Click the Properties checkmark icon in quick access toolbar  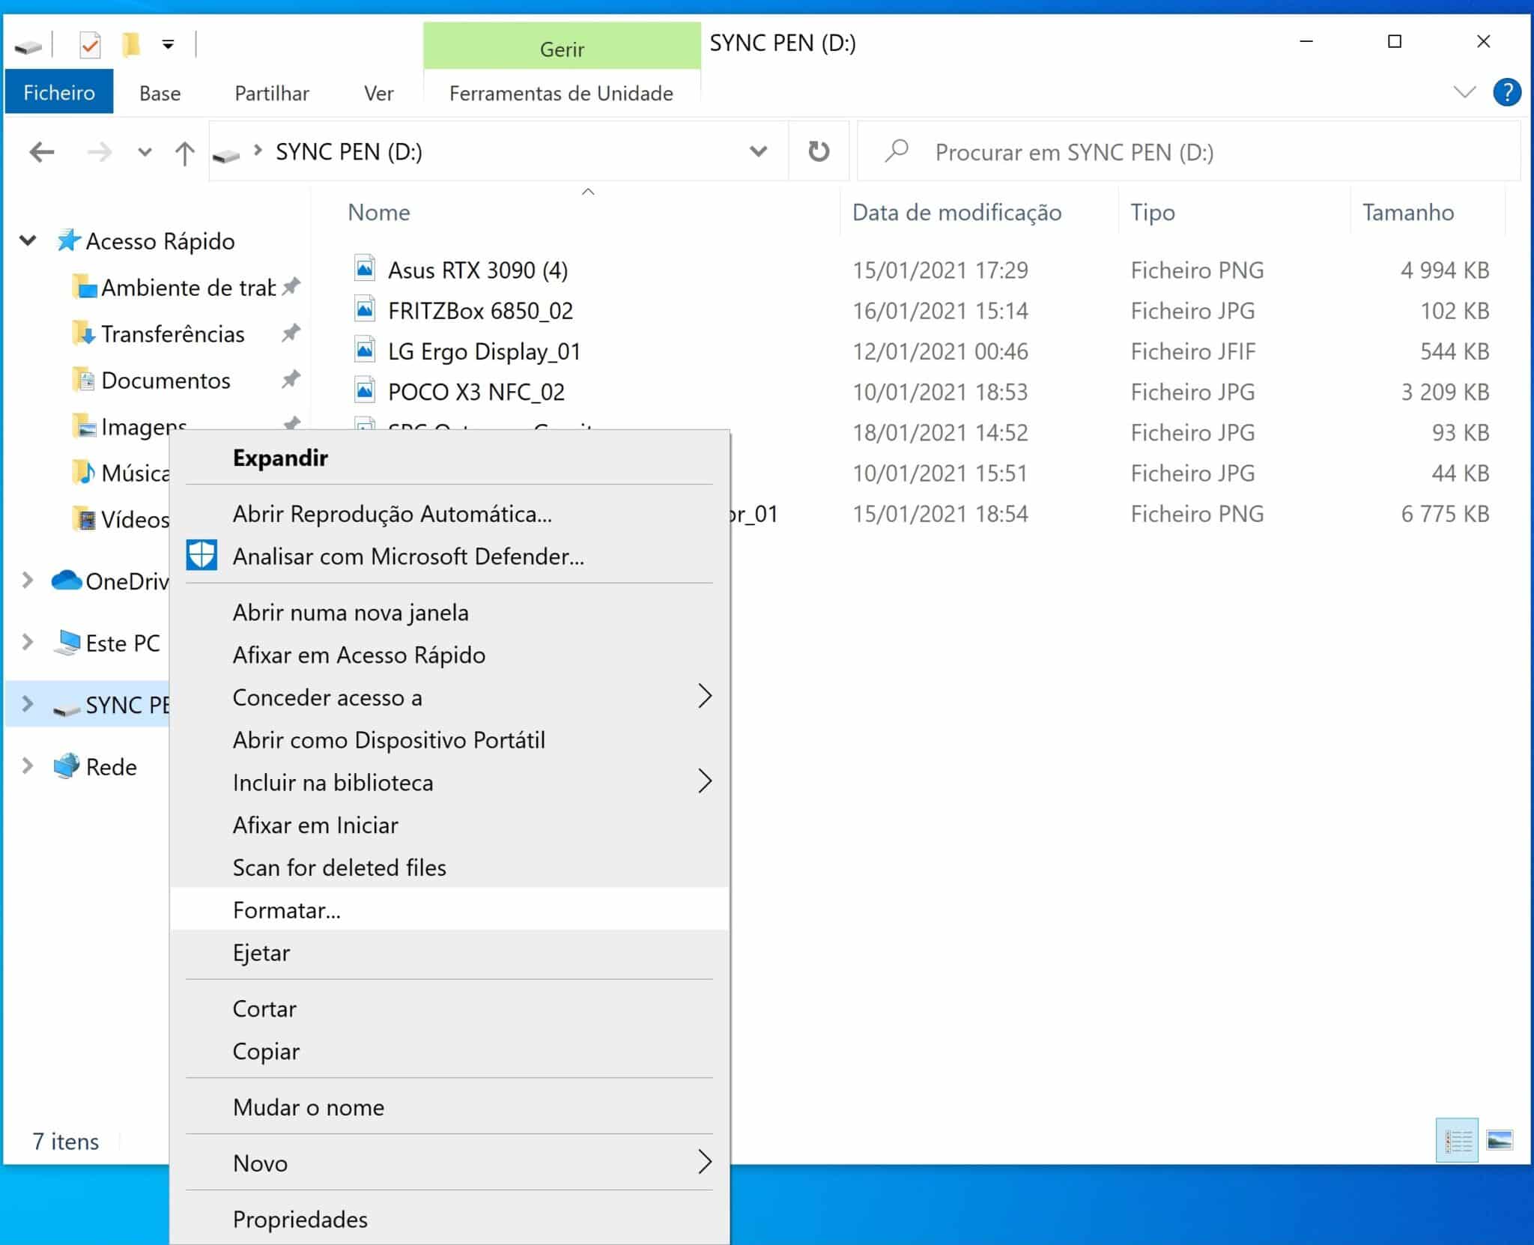point(90,45)
